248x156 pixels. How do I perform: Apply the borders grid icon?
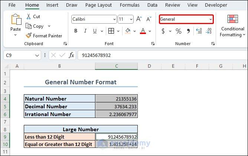111,31
